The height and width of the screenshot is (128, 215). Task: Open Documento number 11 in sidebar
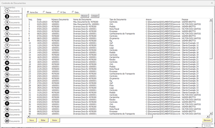[13, 69]
